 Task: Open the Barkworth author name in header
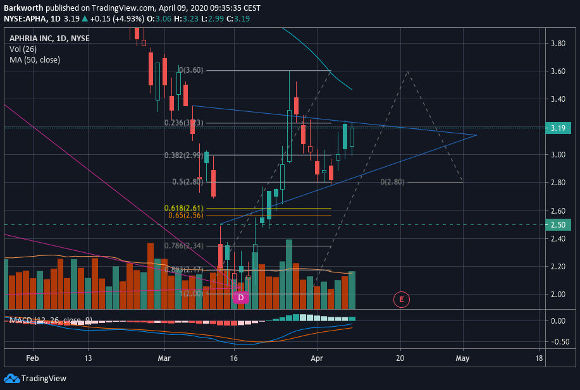point(23,8)
